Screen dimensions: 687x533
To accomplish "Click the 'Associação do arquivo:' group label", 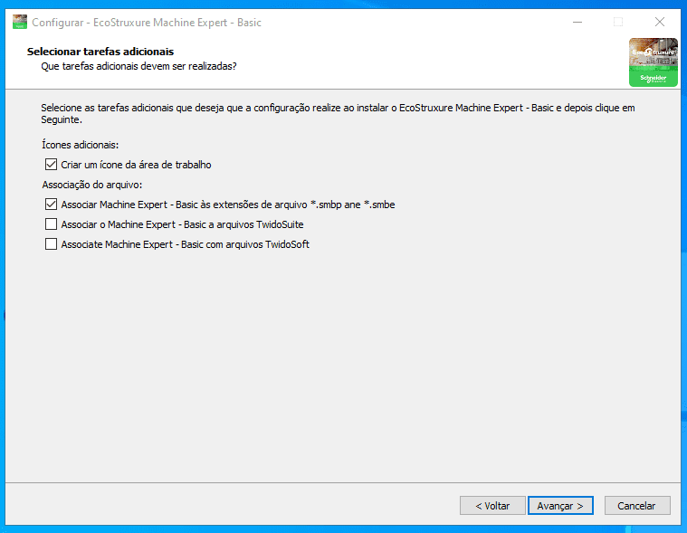I will click(x=92, y=185).
